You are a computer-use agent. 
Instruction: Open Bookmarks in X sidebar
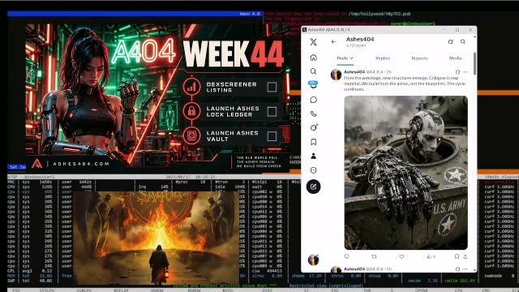313,142
